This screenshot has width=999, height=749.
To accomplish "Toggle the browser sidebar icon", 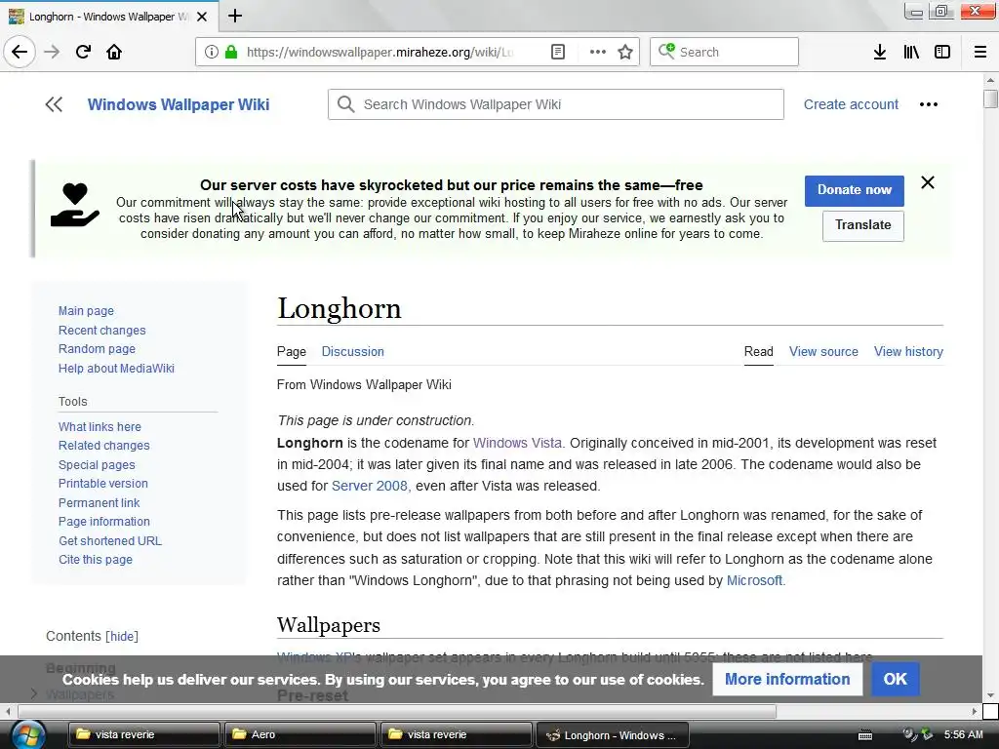I will pos(942,52).
